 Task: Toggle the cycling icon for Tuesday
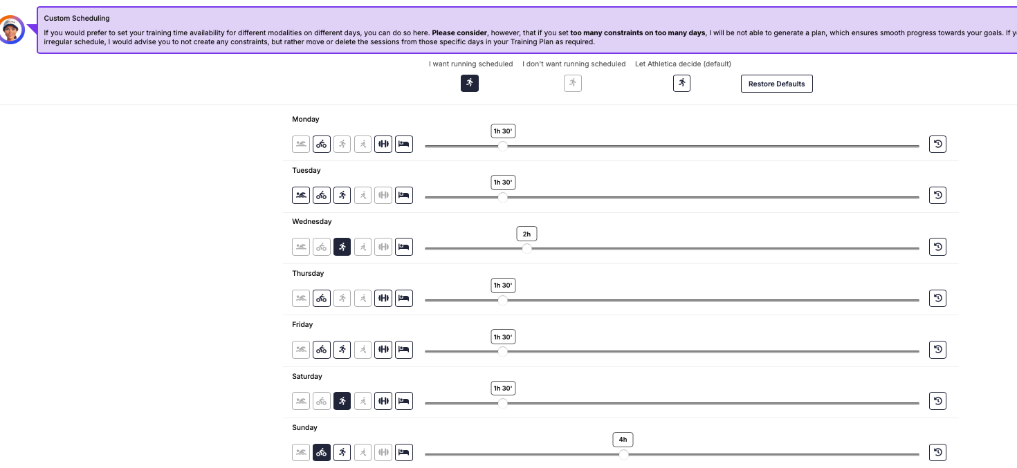(321, 195)
